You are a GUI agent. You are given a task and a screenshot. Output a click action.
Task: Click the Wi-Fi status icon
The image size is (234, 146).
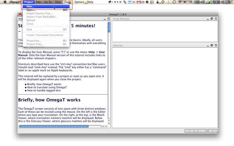coord(180,2)
